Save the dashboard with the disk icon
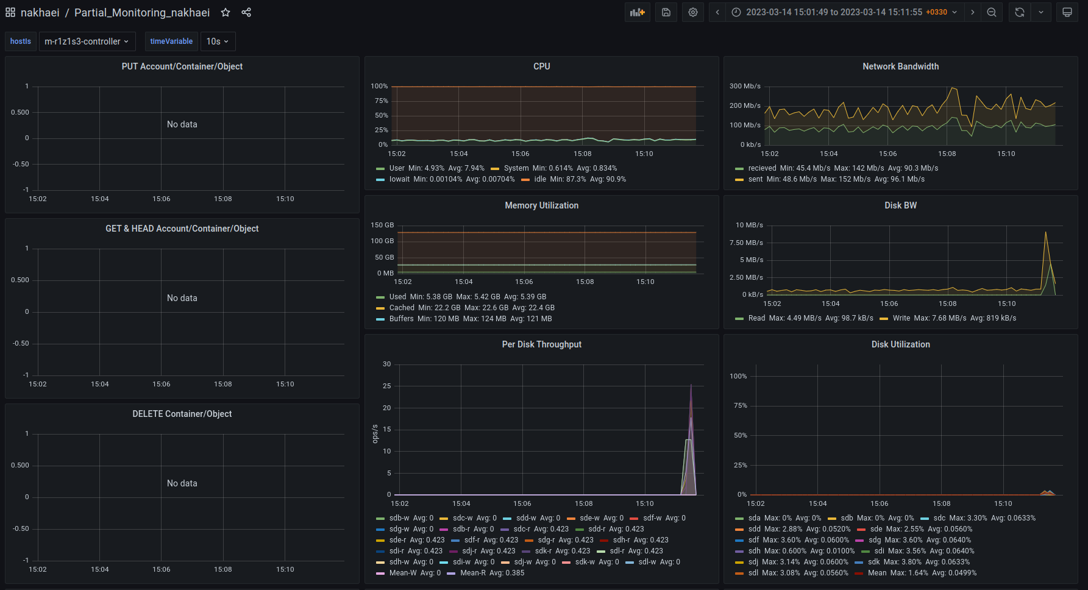The height and width of the screenshot is (590, 1088). click(x=666, y=12)
